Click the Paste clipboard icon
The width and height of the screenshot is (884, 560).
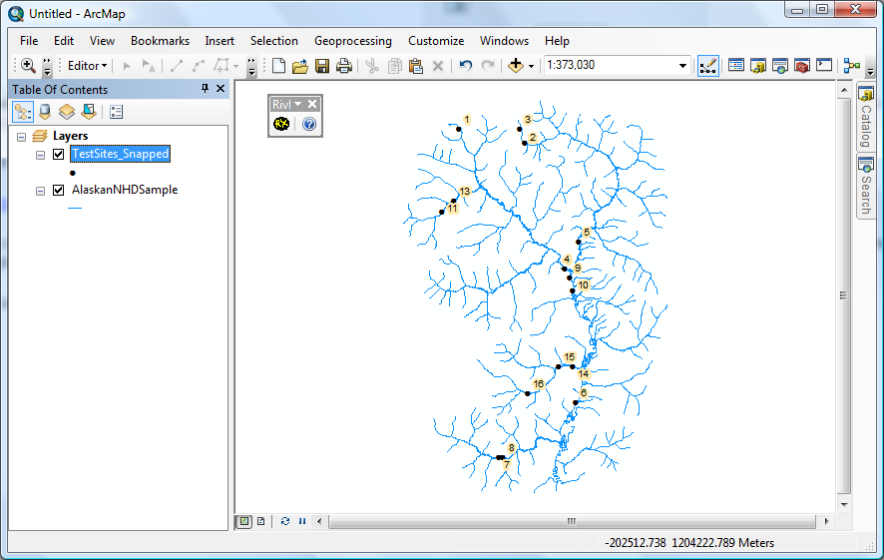pyautogui.click(x=416, y=66)
